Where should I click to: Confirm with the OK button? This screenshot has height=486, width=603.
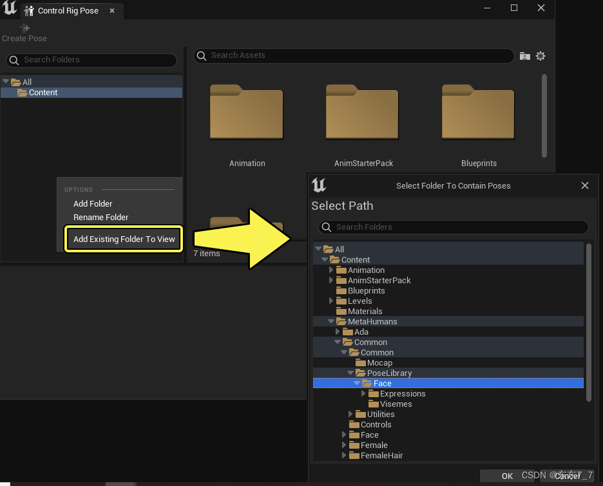(x=507, y=476)
